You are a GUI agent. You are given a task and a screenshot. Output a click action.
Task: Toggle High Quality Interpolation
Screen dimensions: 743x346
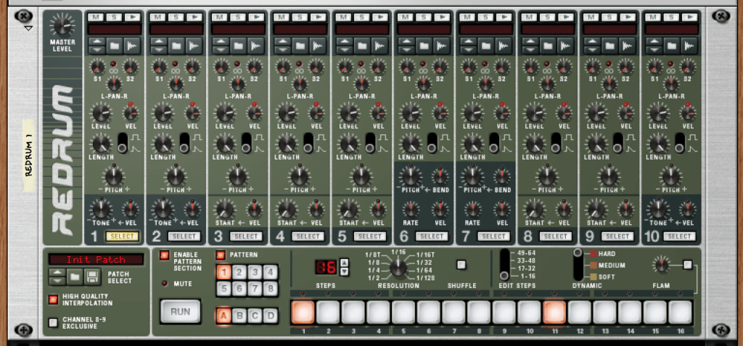click(x=53, y=300)
